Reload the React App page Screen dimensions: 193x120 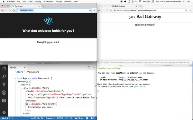10,11
